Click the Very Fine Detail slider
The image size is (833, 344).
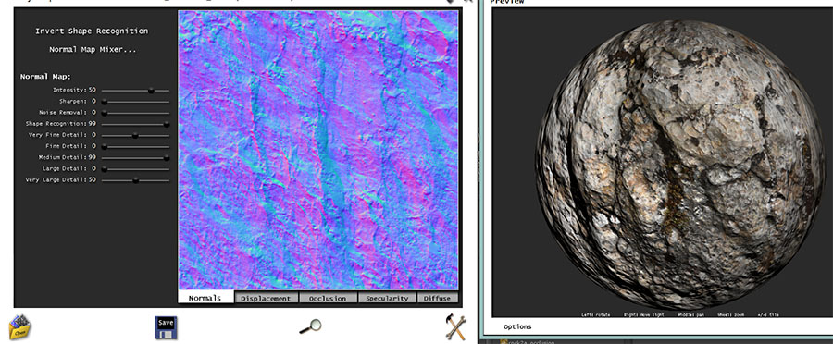coord(135,135)
